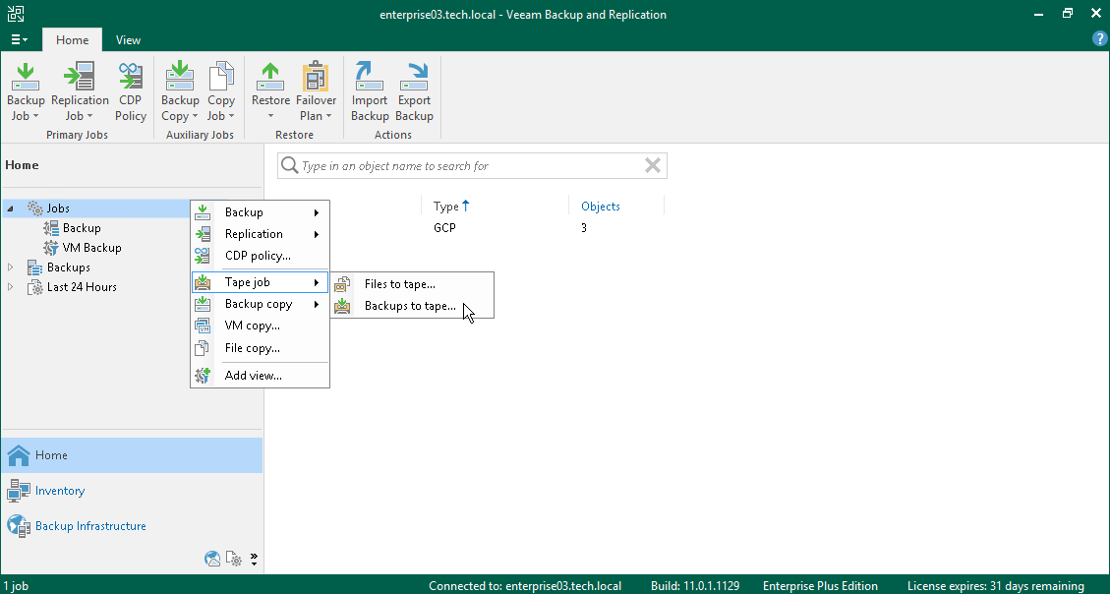
Task: Collapse the Jobs tree node
Action: (10, 208)
